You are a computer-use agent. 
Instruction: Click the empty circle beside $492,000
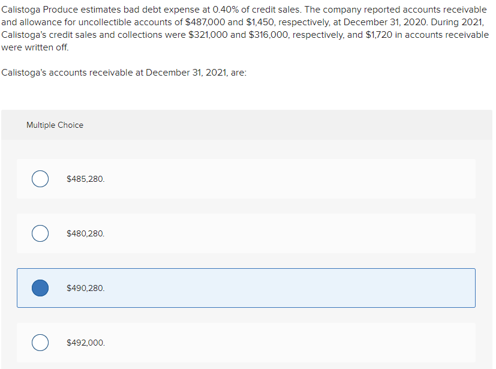(40, 342)
